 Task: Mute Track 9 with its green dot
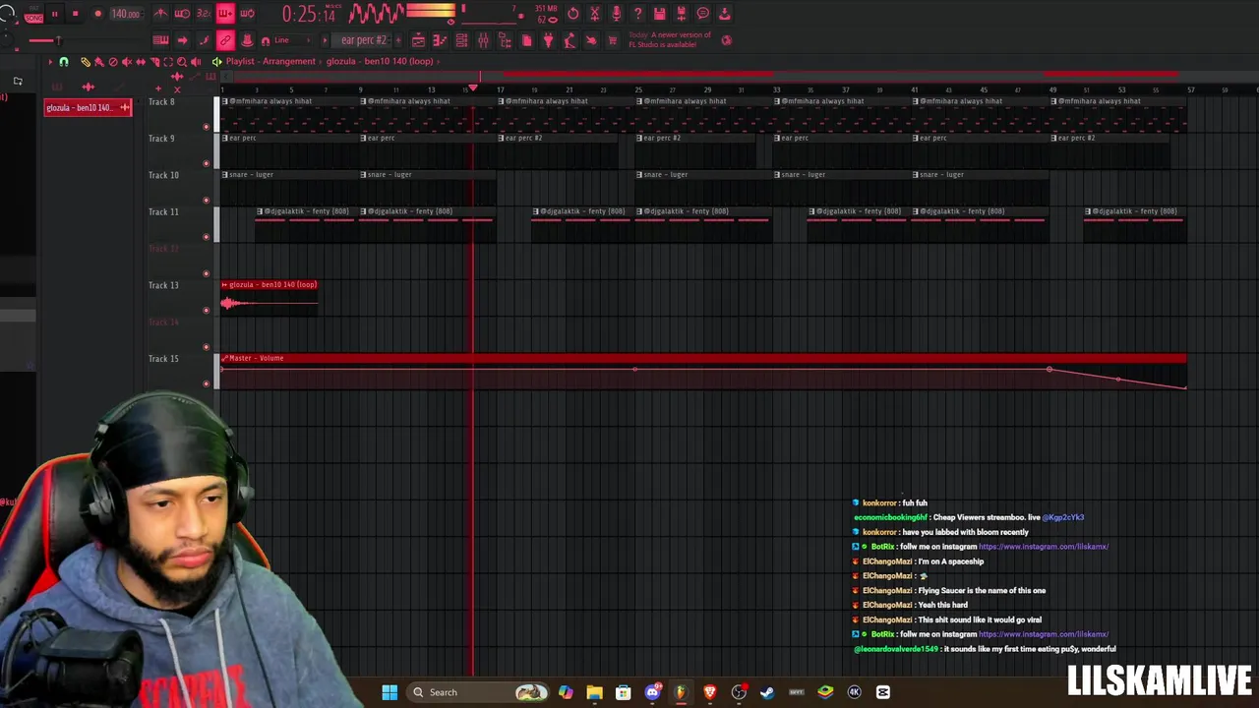tap(206, 163)
